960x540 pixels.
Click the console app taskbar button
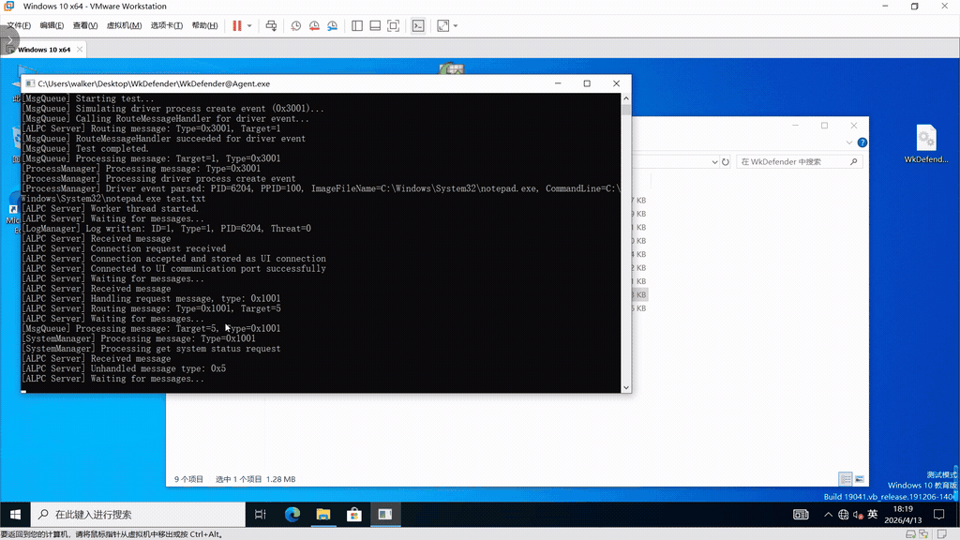click(x=385, y=515)
